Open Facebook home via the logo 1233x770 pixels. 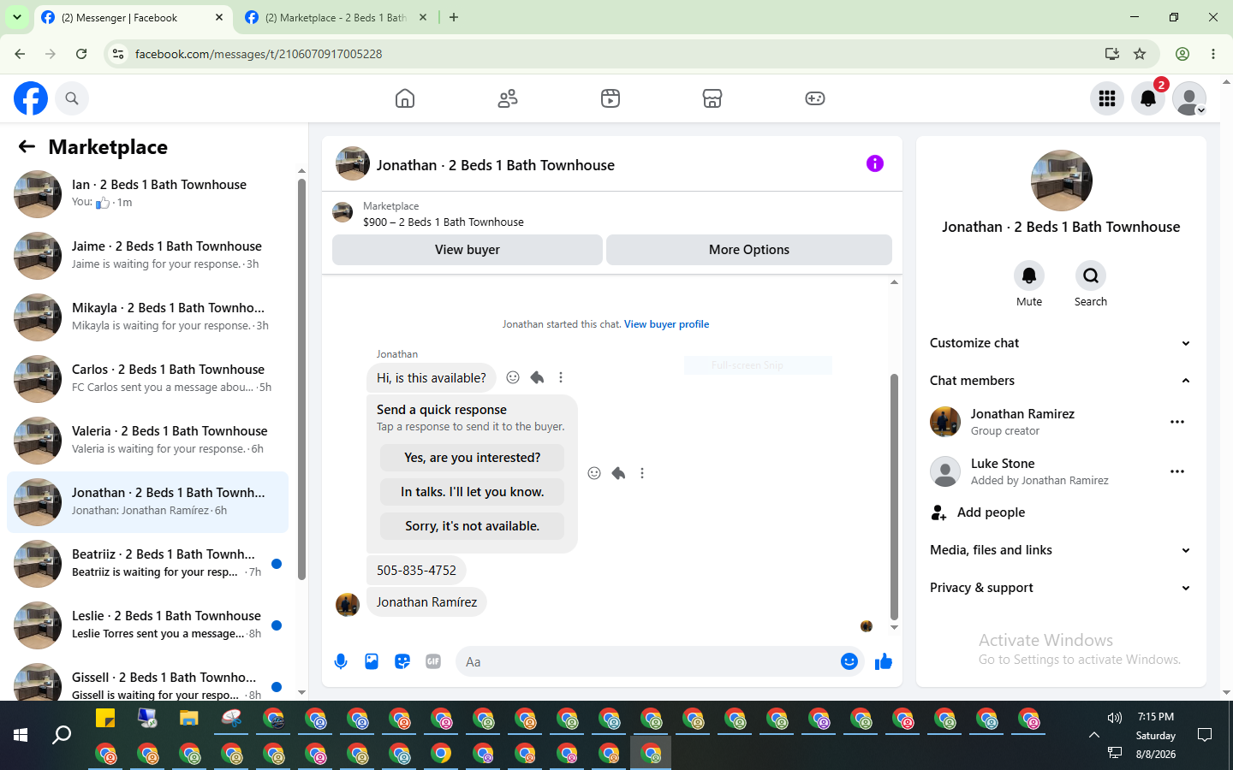click(x=31, y=98)
